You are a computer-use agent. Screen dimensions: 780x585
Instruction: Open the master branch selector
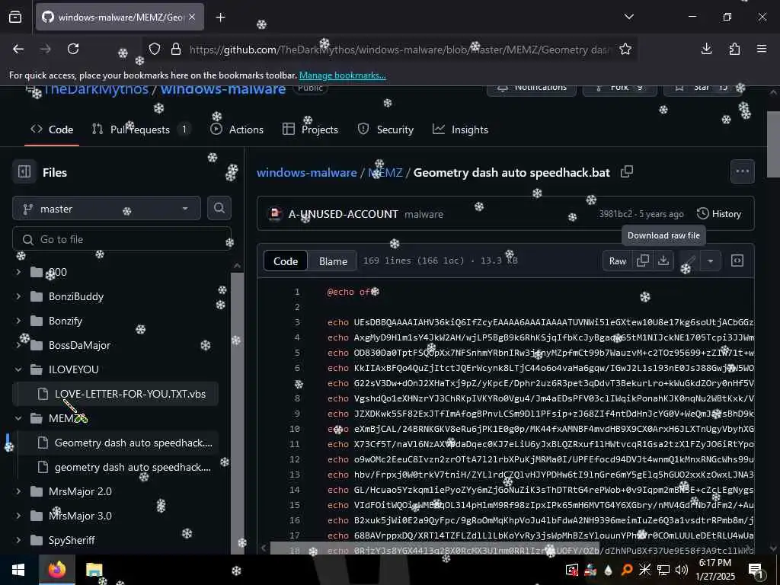[x=107, y=209]
